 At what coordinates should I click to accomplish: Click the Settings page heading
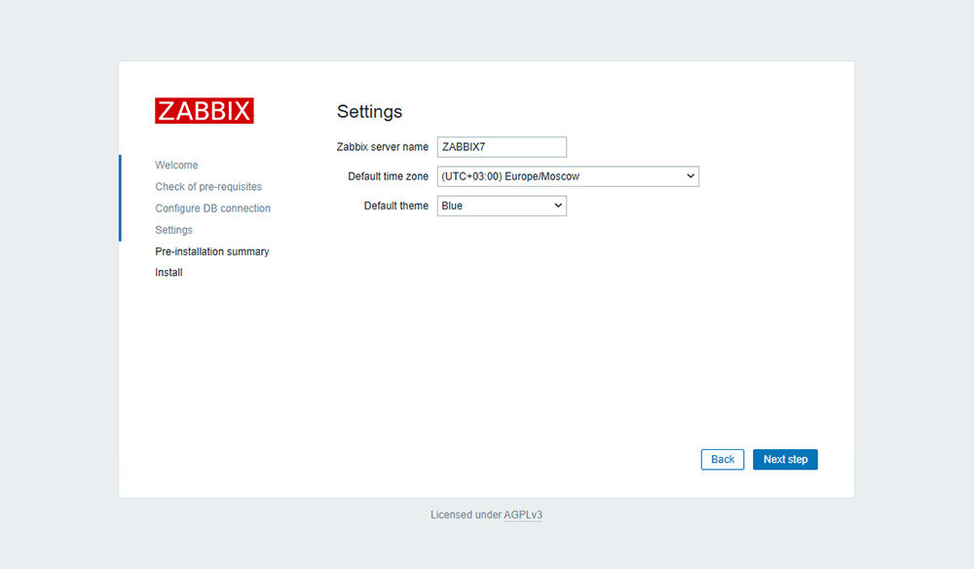tap(369, 112)
